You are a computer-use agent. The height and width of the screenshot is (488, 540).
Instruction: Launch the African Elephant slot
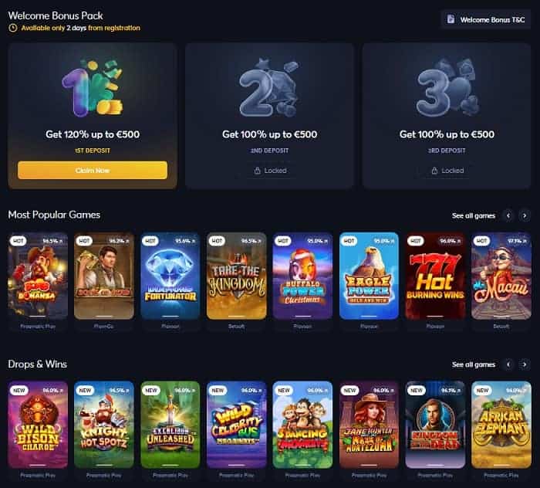tap(501, 425)
